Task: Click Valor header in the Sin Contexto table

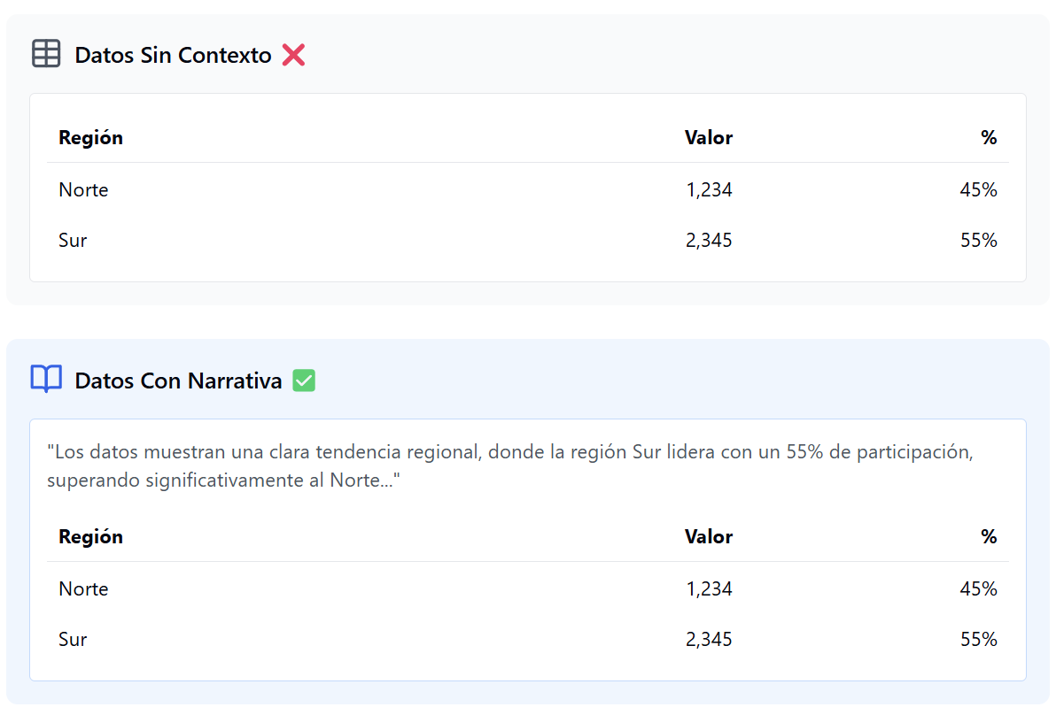Action: point(709,138)
